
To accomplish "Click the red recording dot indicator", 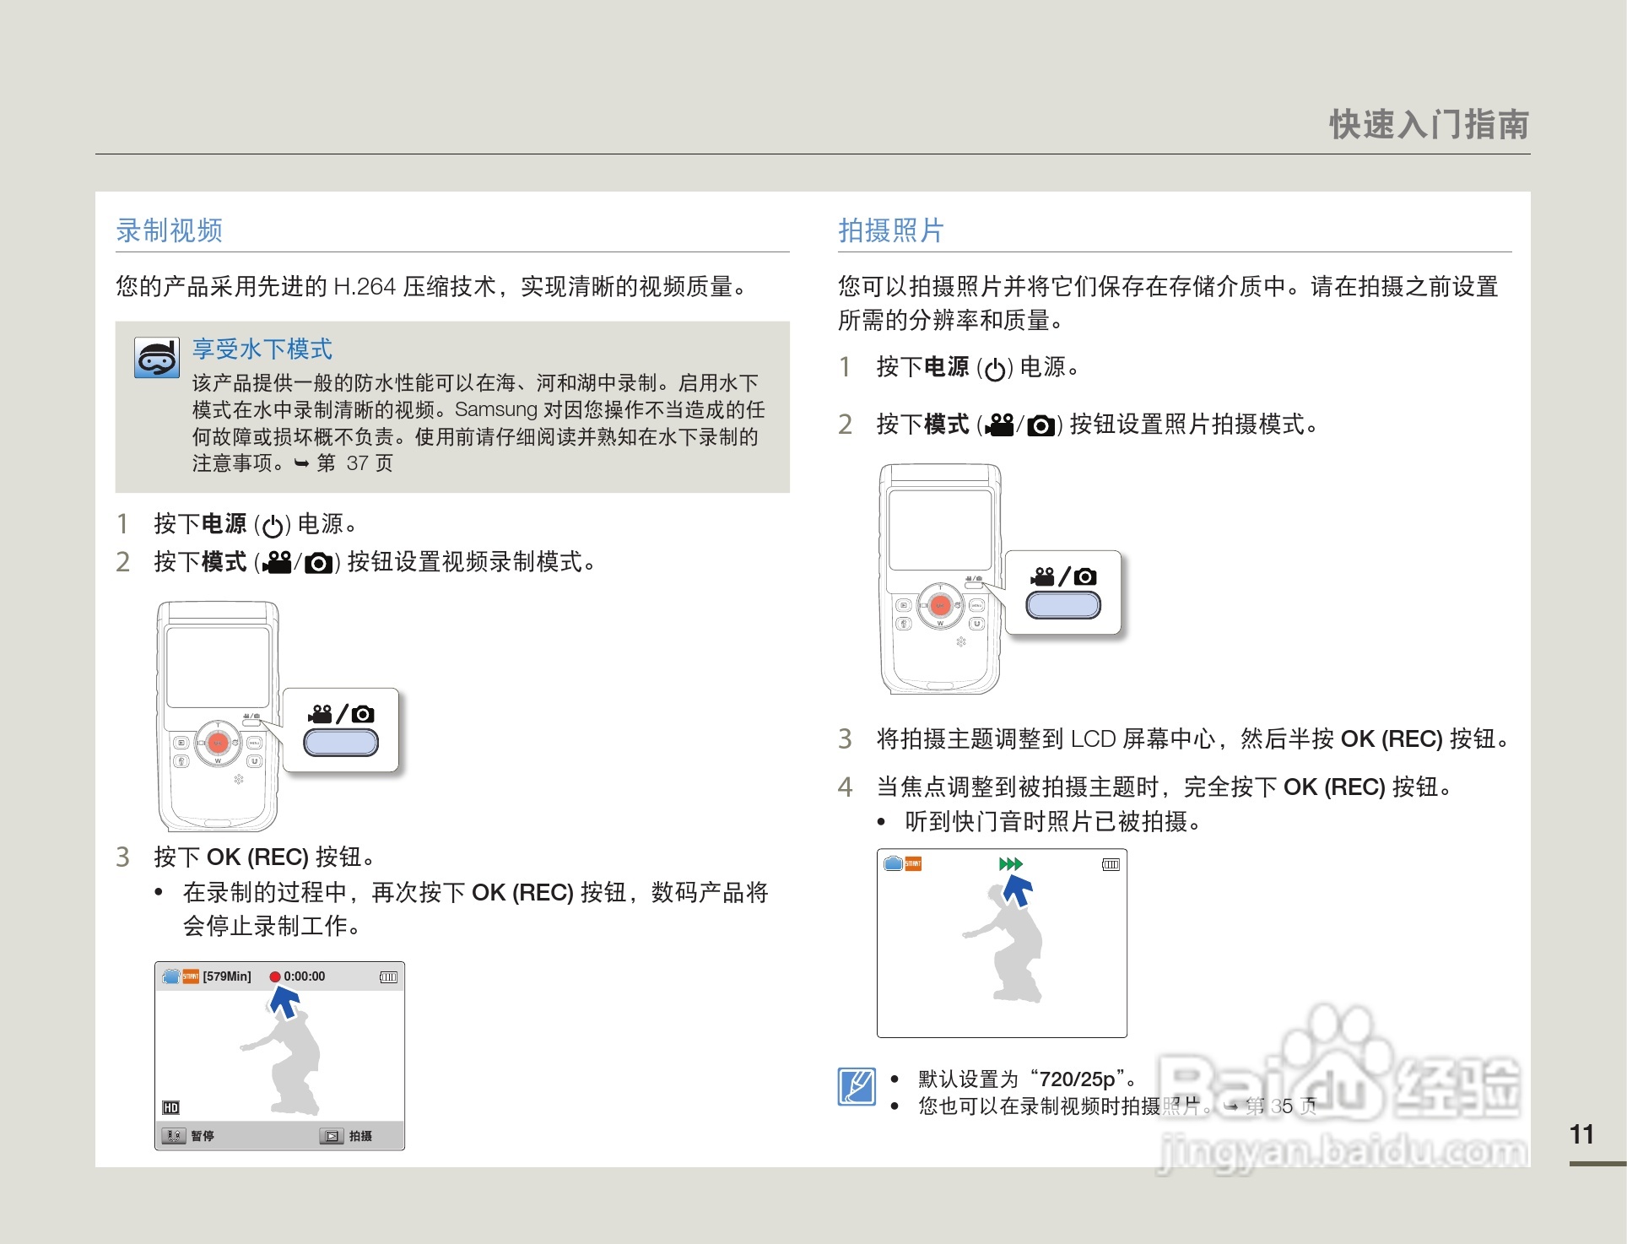I will pyautogui.click(x=274, y=976).
